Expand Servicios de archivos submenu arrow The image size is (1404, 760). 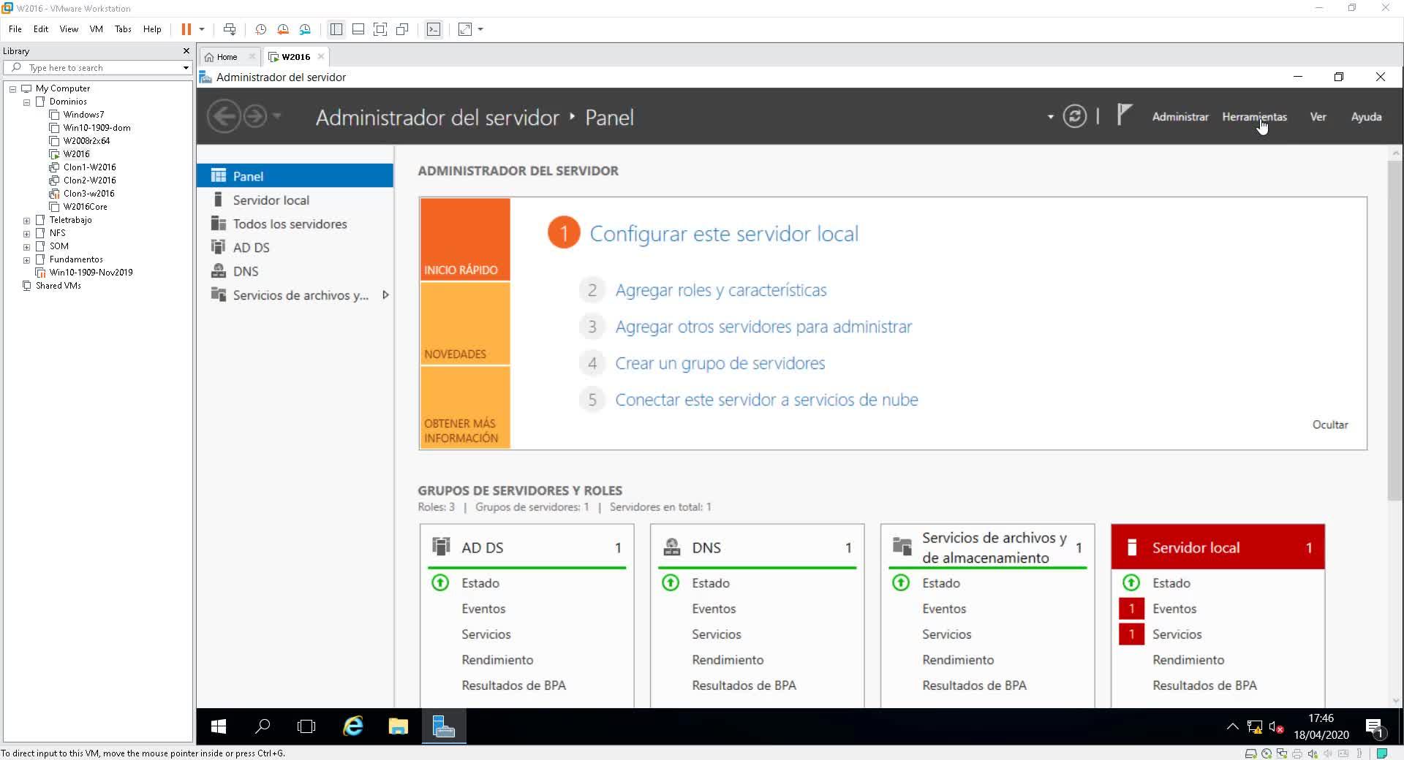(x=385, y=295)
